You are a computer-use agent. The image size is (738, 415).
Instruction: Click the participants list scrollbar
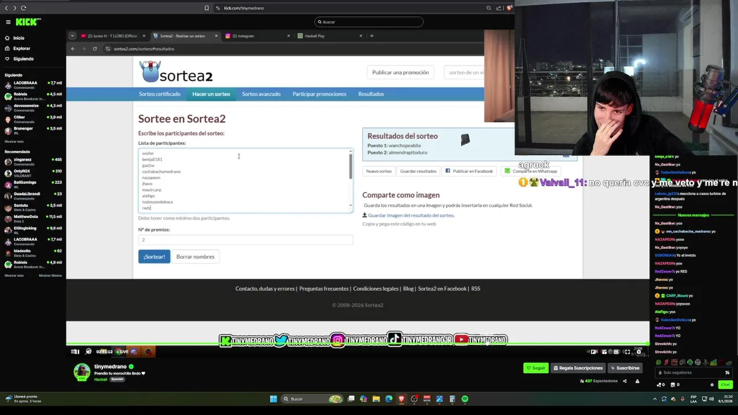point(351,166)
